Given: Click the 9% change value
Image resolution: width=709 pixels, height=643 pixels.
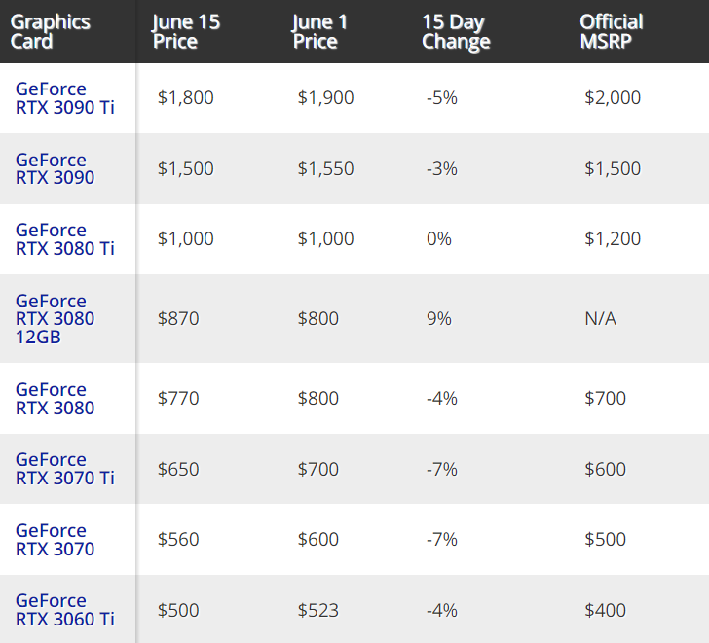Looking at the screenshot, I should point(438,319).
